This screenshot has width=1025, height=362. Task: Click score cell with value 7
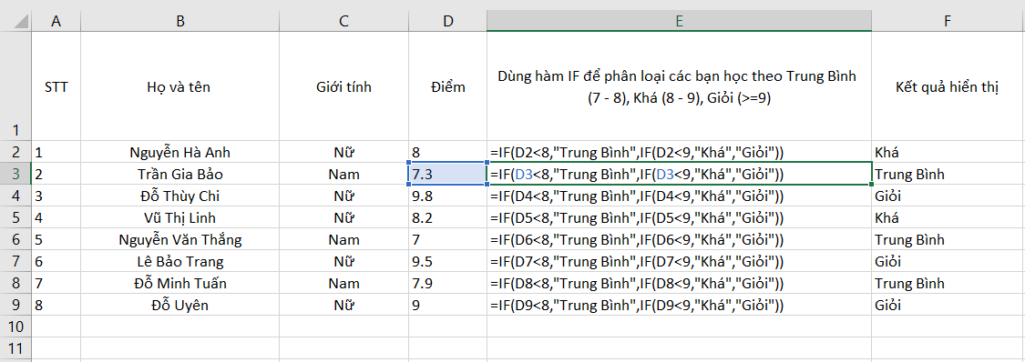point(447,239)
